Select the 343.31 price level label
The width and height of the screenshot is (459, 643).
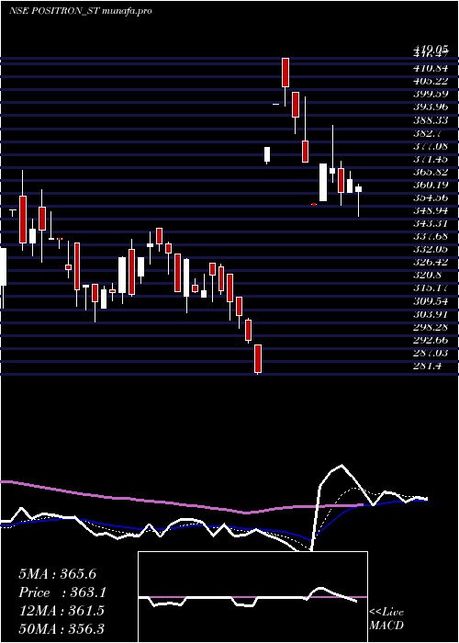pos(431,223)
